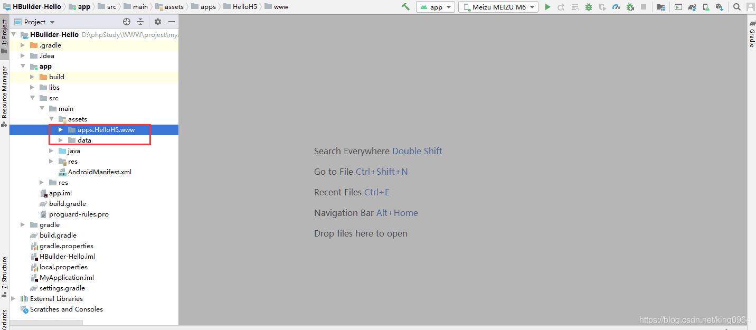This screenshot has width=756, height=330.
Task: Toggle the Resource Manager side tab
Action: (x=4, y=92)
